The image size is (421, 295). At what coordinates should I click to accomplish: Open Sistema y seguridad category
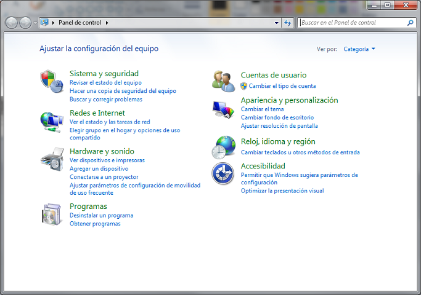tap(104, 74)
